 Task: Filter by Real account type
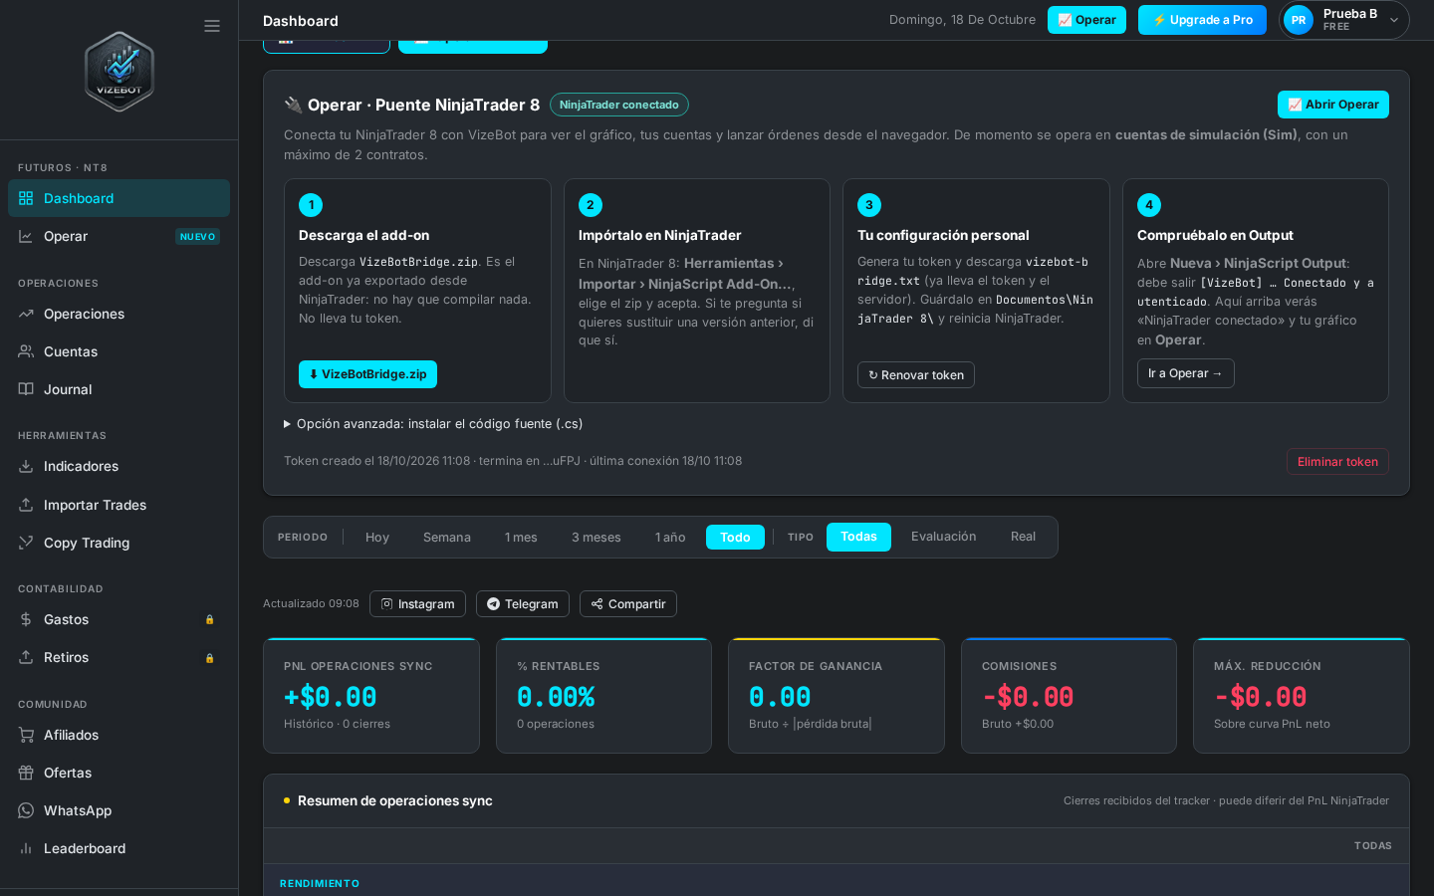1023,537
